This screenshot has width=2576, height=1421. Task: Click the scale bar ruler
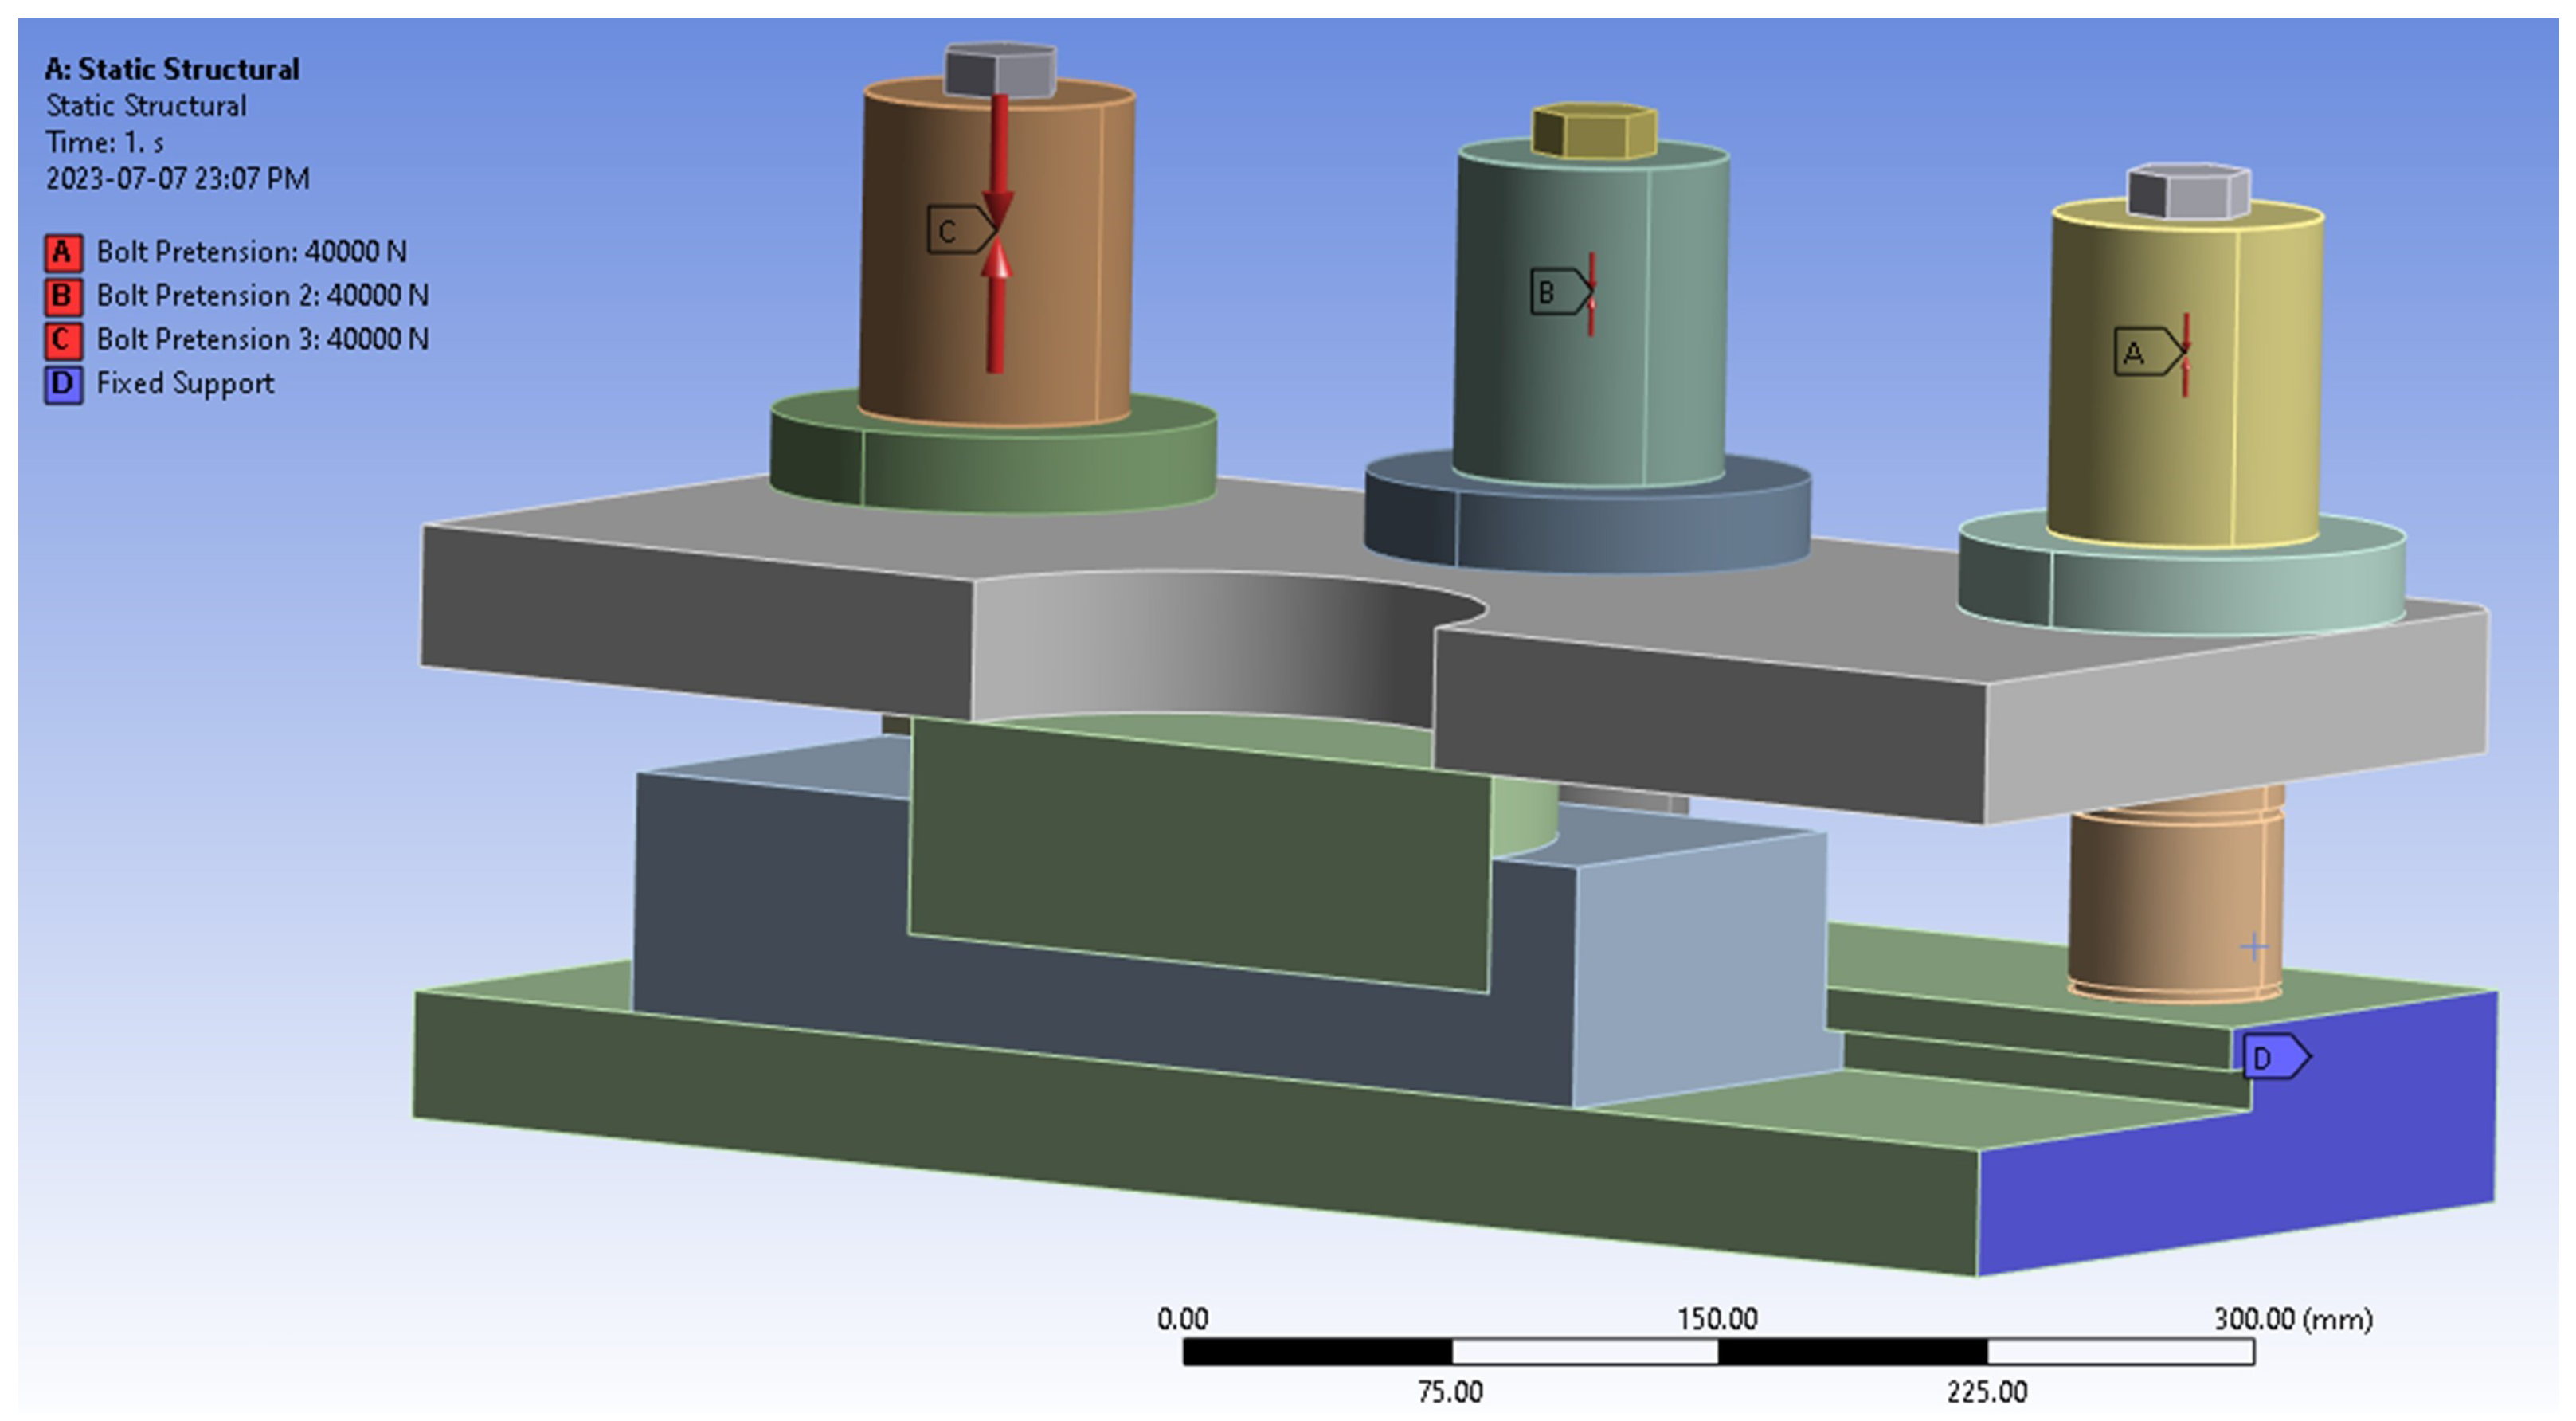pyautogui.click(x=1717, y=1351)
